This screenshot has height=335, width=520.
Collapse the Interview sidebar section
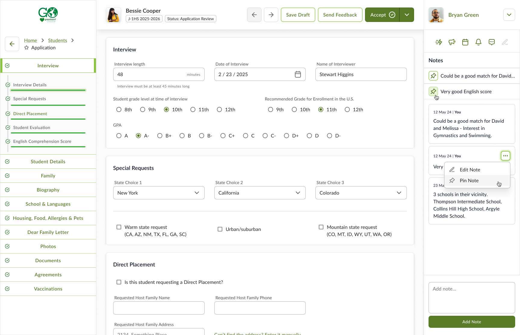(x=48, y=66)
